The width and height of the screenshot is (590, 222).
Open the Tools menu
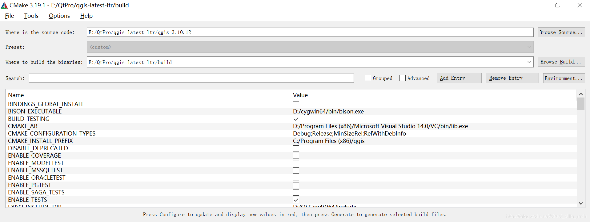click(x=31, y=16)
